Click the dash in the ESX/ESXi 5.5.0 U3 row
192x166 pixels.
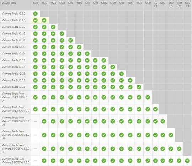click(x=36, y=121)
